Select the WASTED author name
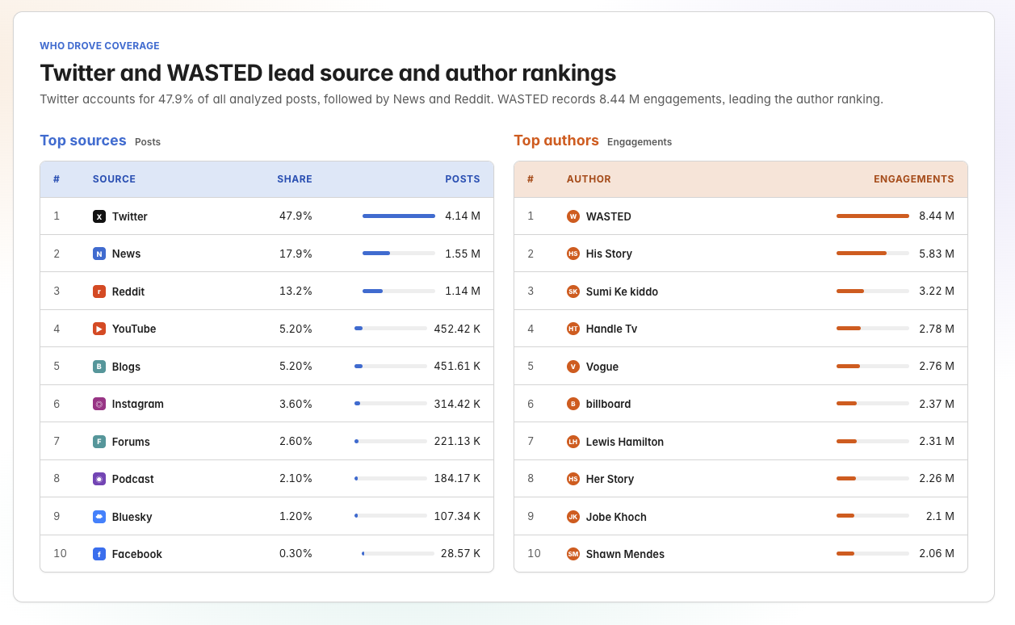Screen dimensions: 1015x625 point(609,216)
